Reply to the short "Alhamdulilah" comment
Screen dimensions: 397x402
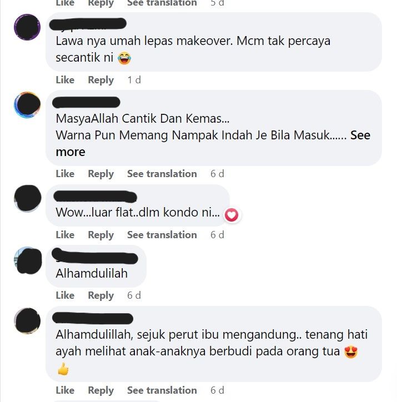click(100, 295)
